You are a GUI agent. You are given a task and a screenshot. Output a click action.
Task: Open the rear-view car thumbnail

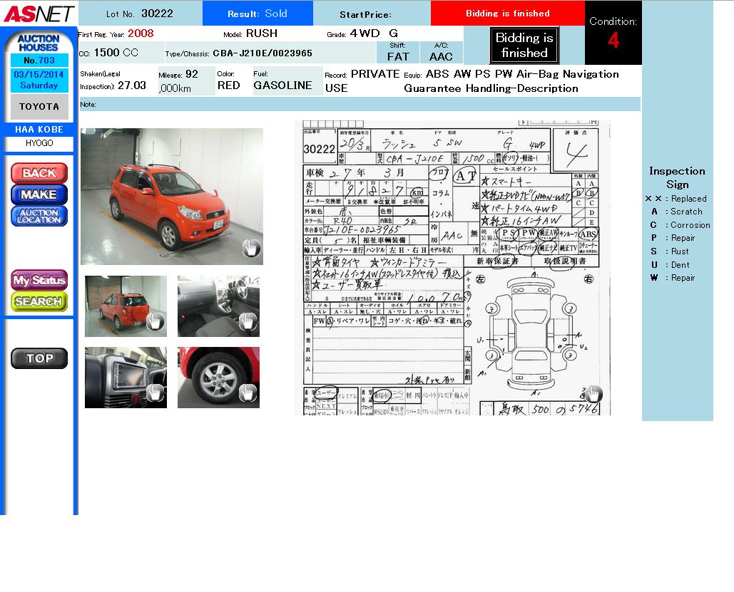click(126, 306)
